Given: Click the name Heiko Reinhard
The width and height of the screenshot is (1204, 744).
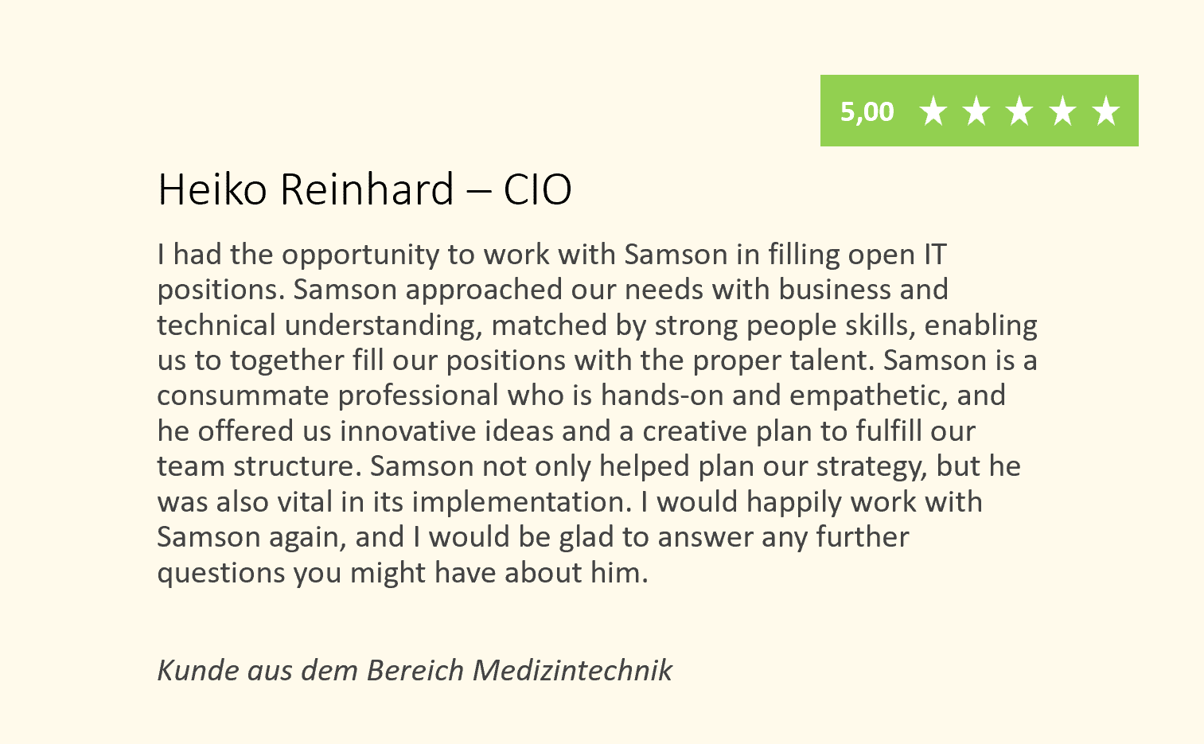Looking at the screenshot, I should click(306, 189).
